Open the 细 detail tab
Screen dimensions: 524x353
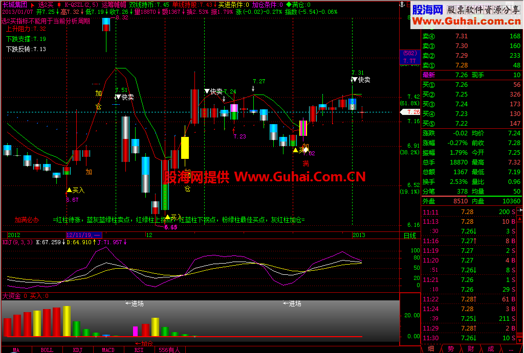point(431,349)
